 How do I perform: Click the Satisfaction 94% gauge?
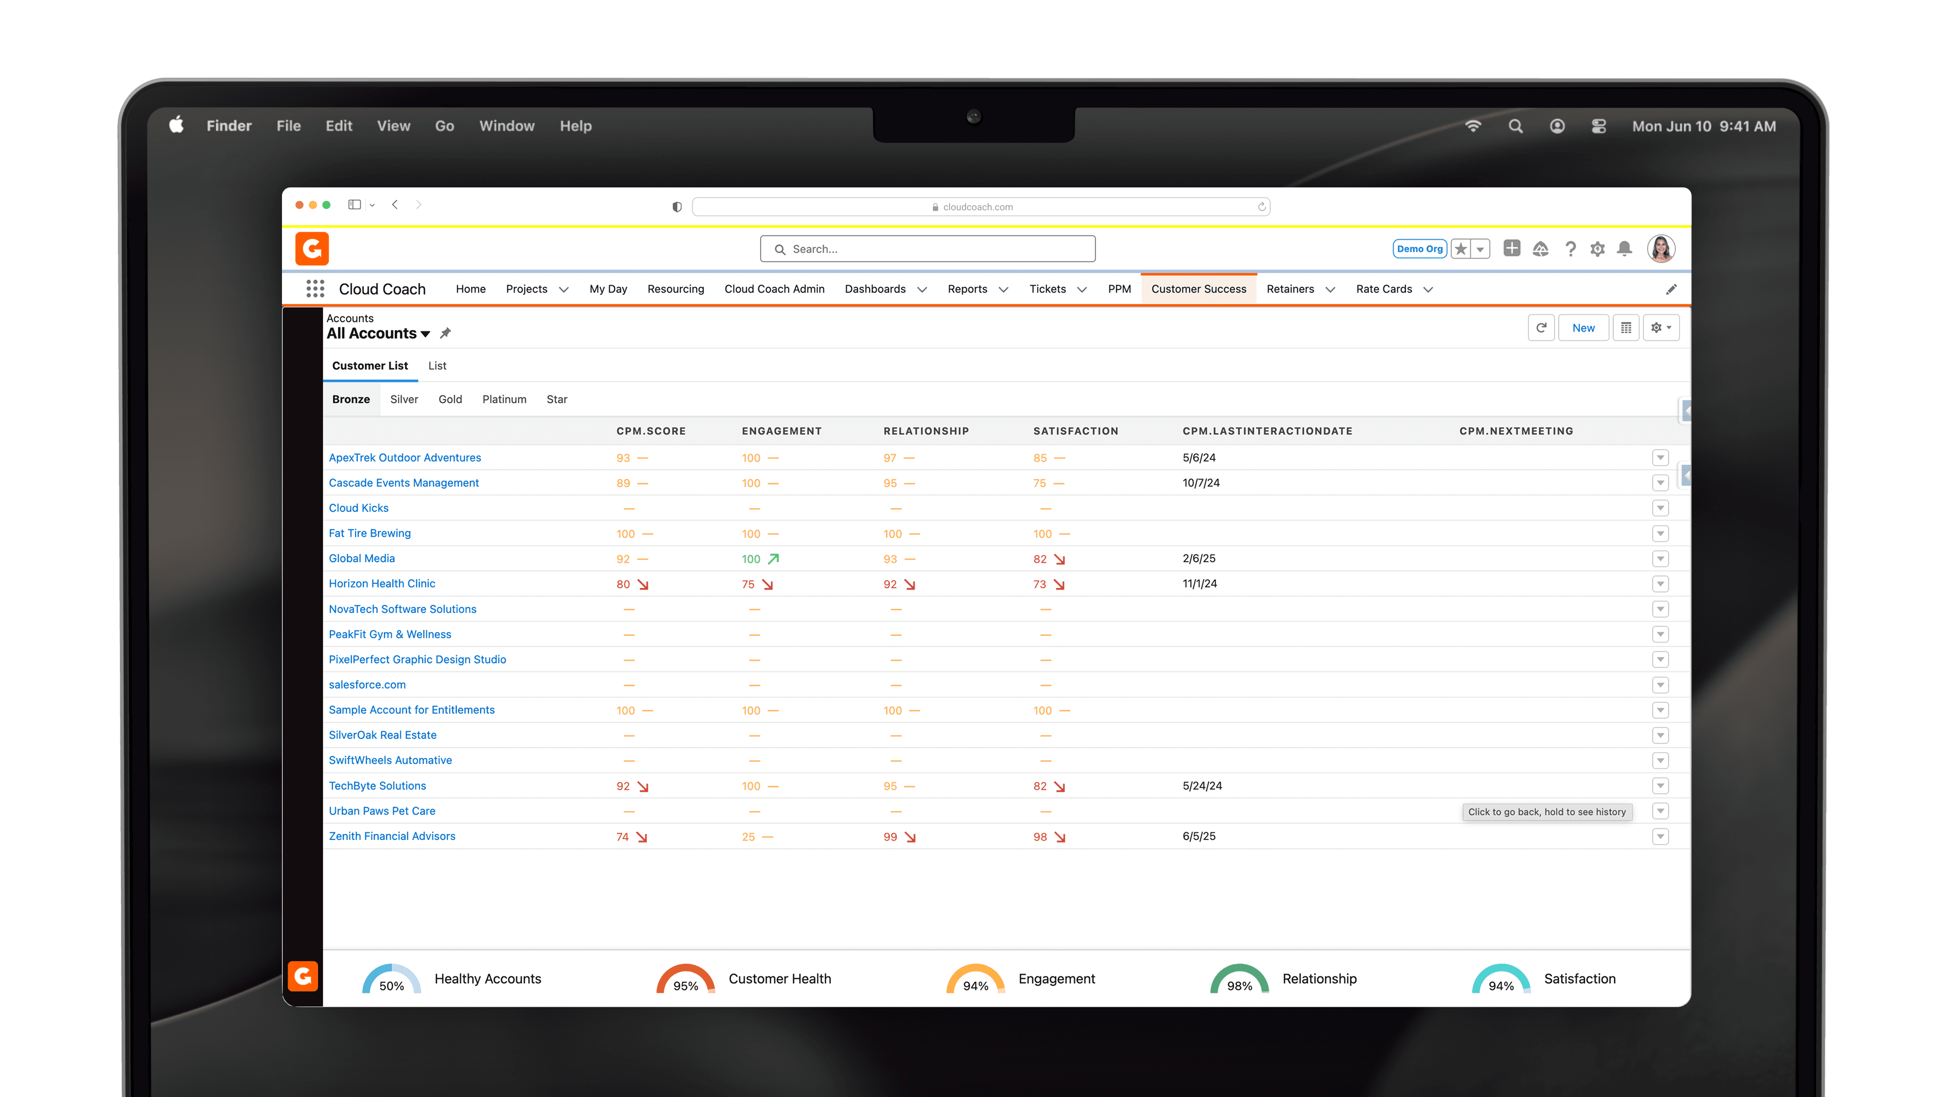tap(1501, 978)
